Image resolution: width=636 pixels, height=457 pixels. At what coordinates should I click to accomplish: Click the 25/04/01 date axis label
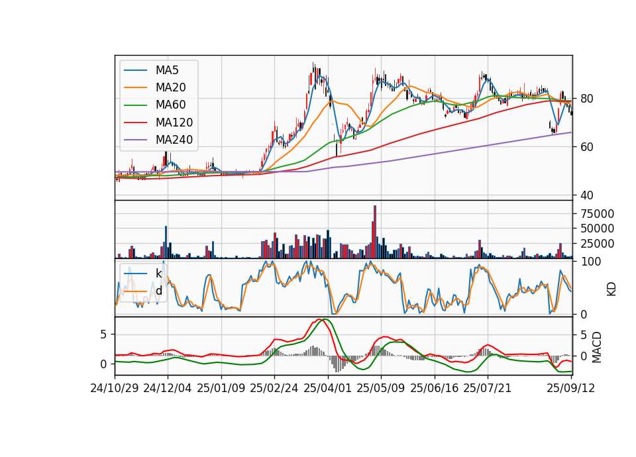click(328, 388)
